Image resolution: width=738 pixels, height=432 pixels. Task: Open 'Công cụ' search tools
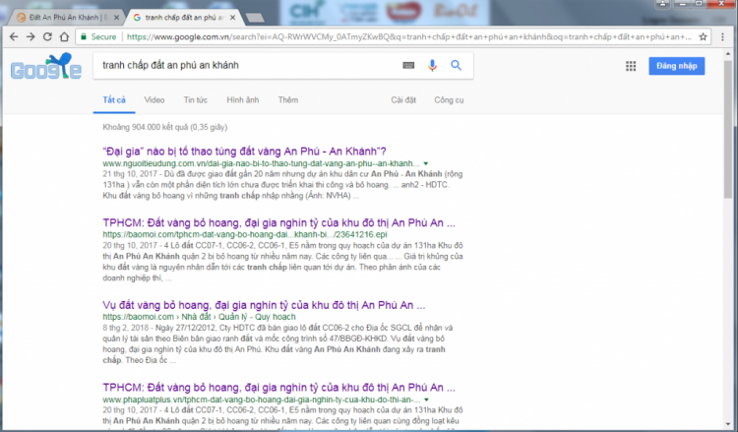449,99
